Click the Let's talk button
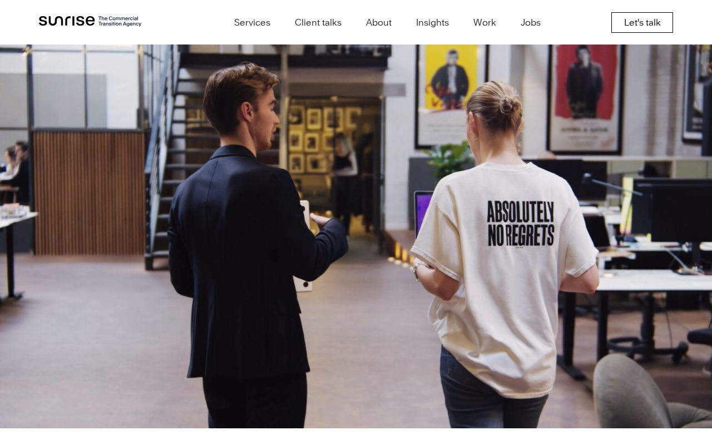 pyautogui.click(x=642, y=22)
